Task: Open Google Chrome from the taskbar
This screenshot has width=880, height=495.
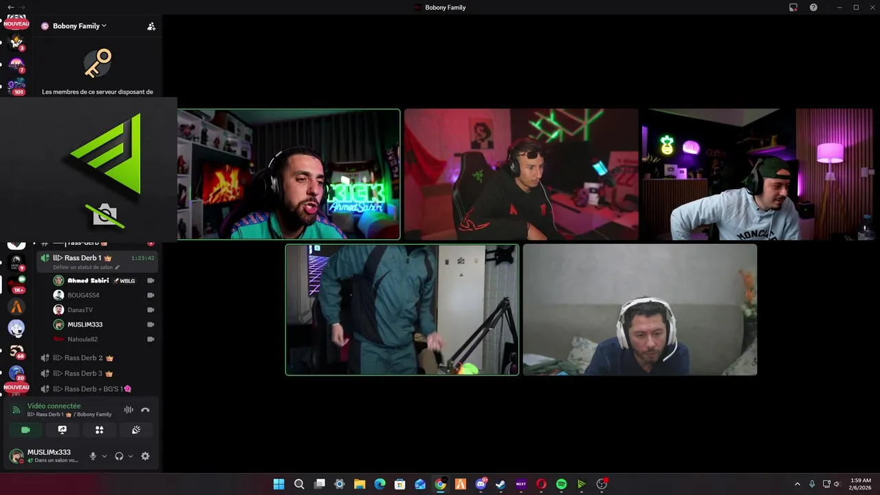Action: [x=440, y=484]
